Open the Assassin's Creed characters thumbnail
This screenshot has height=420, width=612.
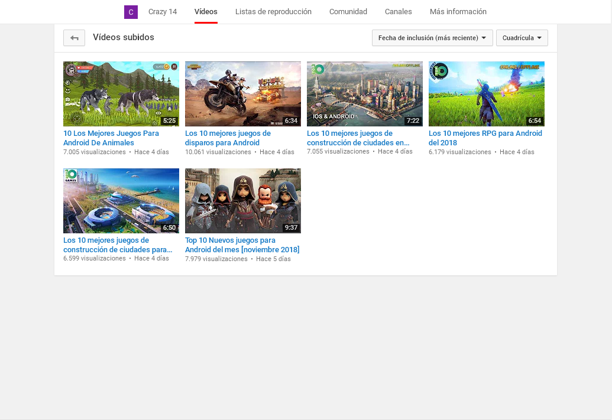tap(243, 201)
